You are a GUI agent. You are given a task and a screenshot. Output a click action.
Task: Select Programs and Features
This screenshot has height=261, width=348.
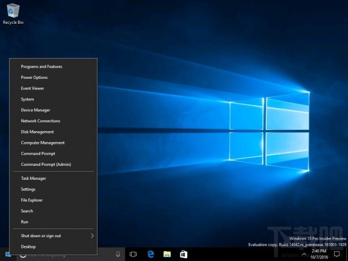pyautogui.click(x=53, y=67)
